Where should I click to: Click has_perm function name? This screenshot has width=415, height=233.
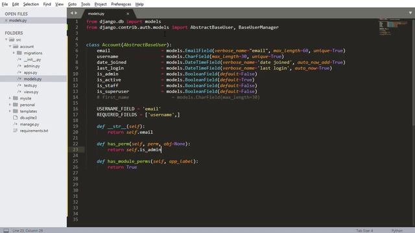click(x=118, y=144)
